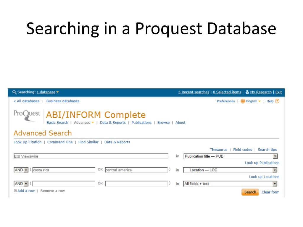Open the Look up Publications link
This screenshot has width=303, height=227.
[x=262, y=163]
